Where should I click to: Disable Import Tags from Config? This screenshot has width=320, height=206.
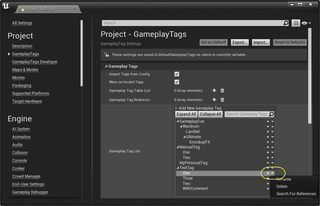(x=177, y=74)
